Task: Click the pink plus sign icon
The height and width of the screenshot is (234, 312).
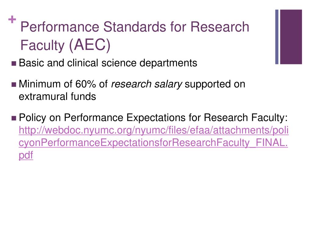Action: click(x=12, y=19)
